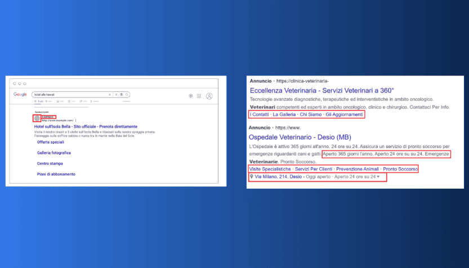Open Google settings gear icon
Viewport: 469px width, 268px height.
pos(191,96)
